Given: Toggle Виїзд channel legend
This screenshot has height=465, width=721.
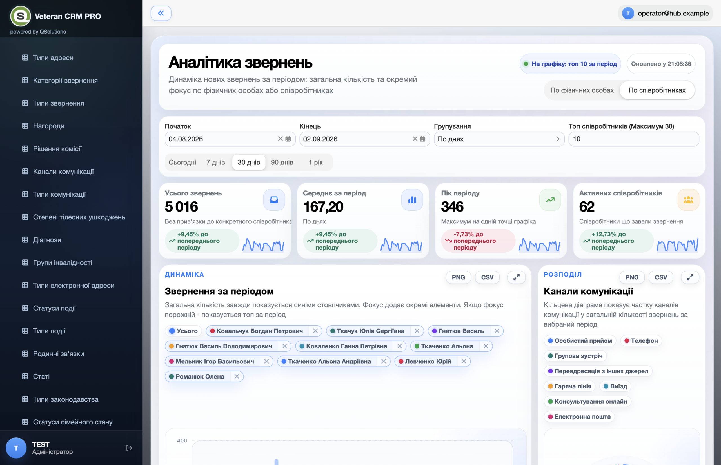Looking at the screenshot, I should click(x=615, y=386).
